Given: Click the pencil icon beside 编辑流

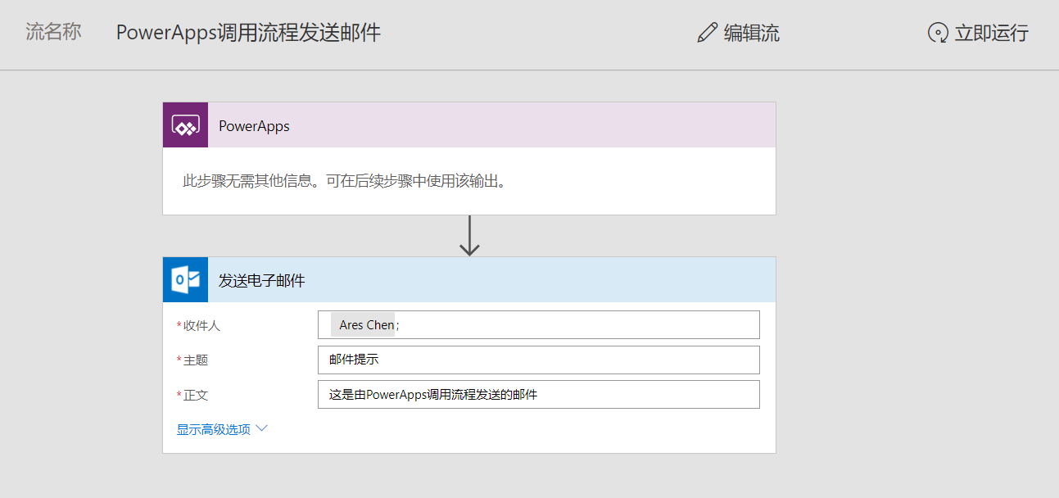Looking at the screenshot, I should click(707, 33).
